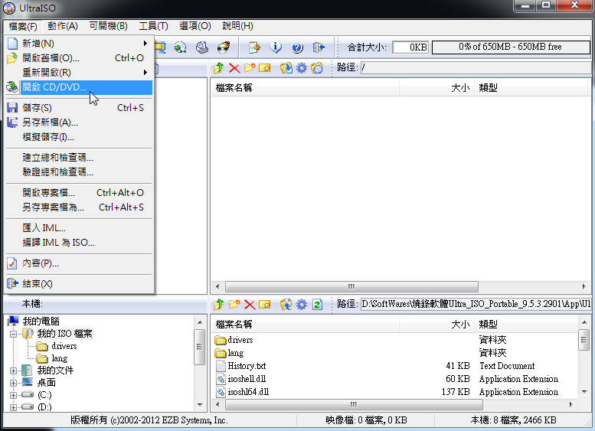Select the drivers folder in local tree
The width and height of the screenshot is (595, 431).
(x=64, y=346)
